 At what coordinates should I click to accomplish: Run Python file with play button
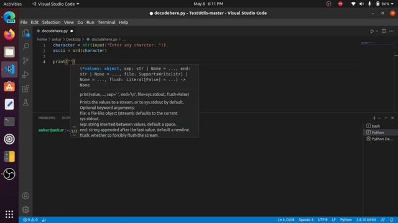372,31
